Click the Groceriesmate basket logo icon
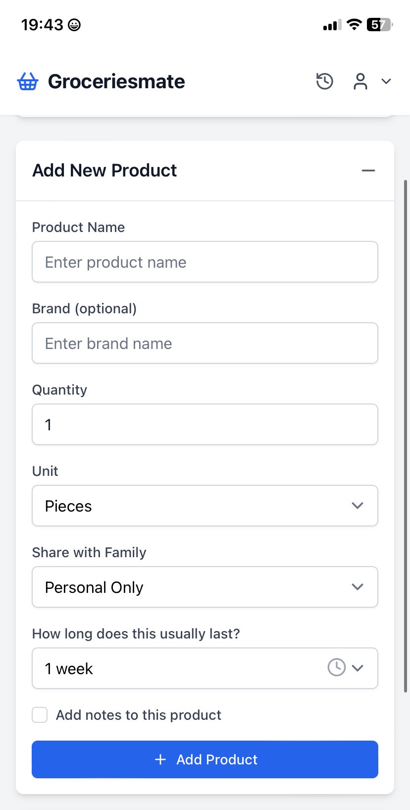This screenshot has width=410, height=810. [28, 81]
